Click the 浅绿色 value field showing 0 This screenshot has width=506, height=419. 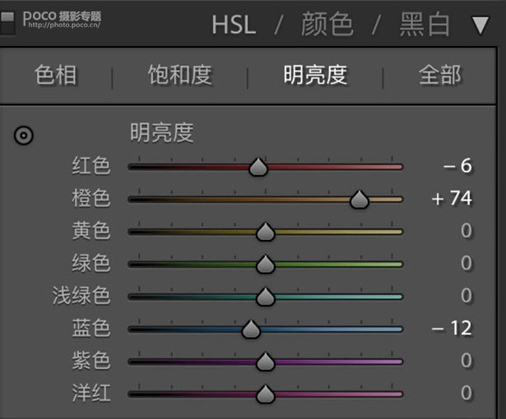click(x=467, y=295)
